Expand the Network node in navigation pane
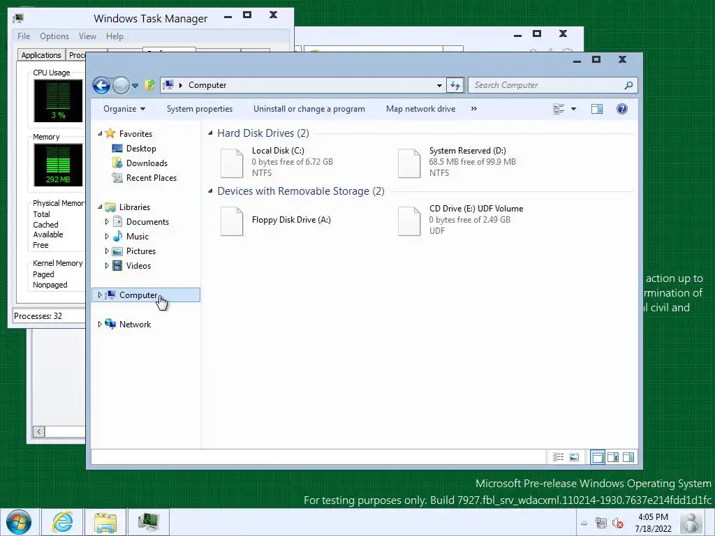Screen dimensions: 715x536 100,324
